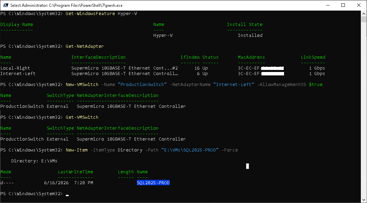Click the "ProductionSwitch" string argument
Image resolution: width=367 pixels, height=203 pixels.
(x=142, y=84)
